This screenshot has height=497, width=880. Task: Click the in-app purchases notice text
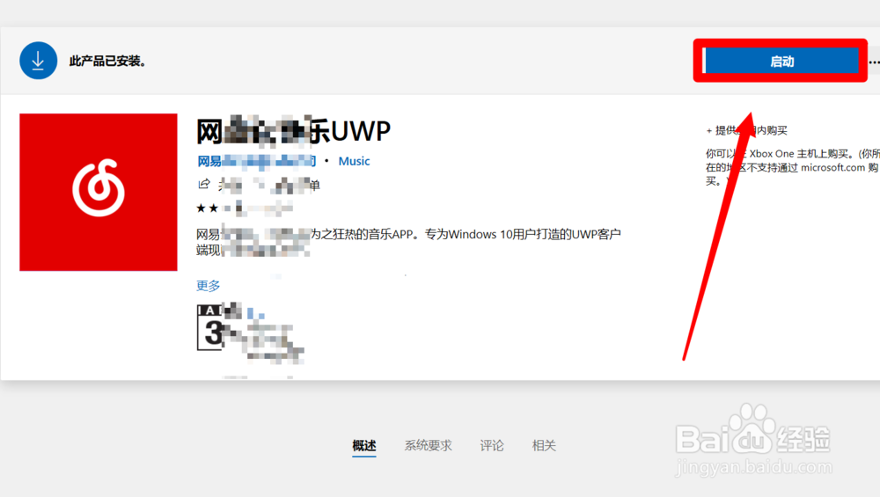point(746,131)
